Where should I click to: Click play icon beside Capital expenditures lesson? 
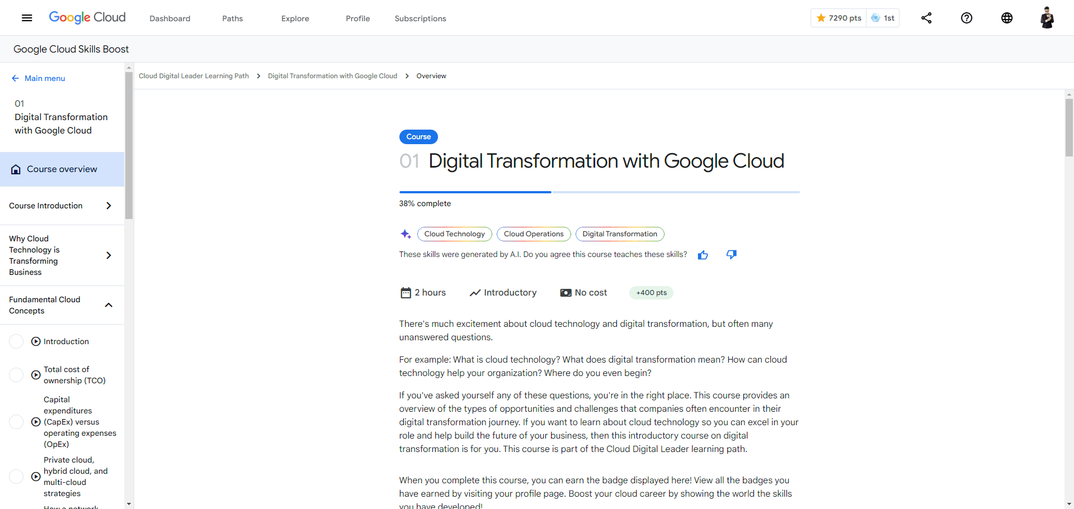tap(36, 422)
